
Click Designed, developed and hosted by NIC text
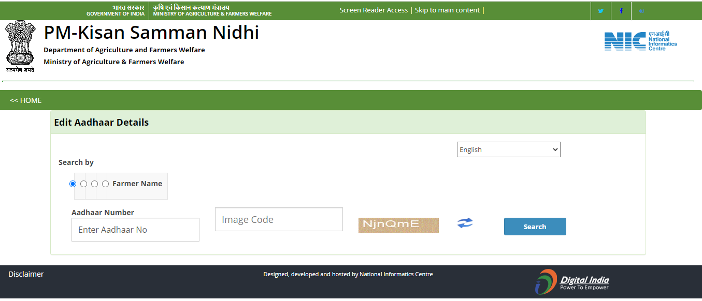[348, 274]
